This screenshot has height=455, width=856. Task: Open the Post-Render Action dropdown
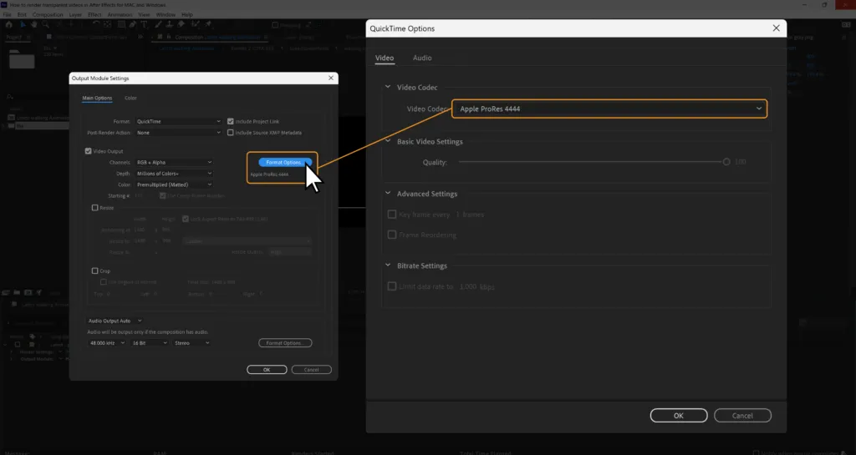[179, 133]
